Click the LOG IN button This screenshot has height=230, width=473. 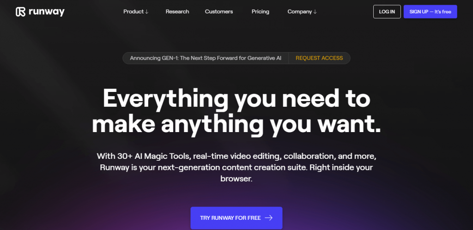(387, 12)
